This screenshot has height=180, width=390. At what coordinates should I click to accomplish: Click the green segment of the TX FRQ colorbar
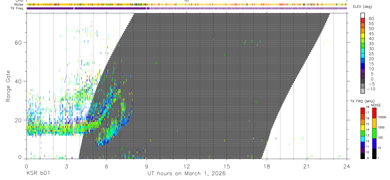click(363, 133)
